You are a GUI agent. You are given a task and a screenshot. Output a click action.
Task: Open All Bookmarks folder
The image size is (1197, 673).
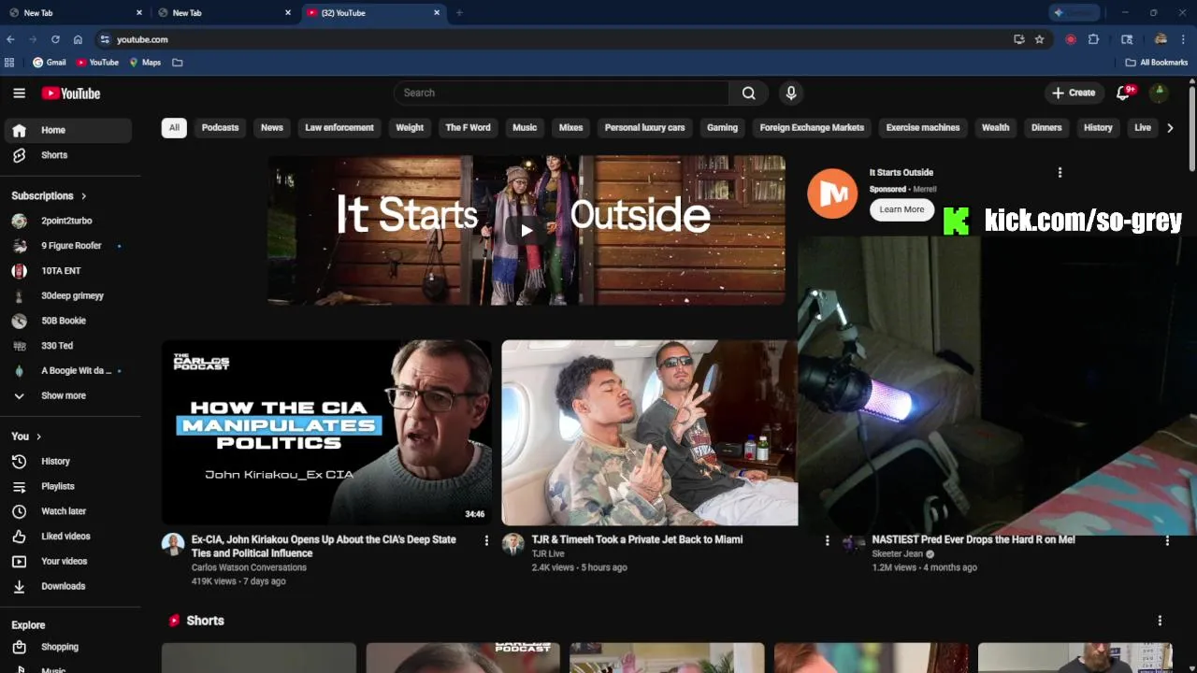(x=1156, y=63)
